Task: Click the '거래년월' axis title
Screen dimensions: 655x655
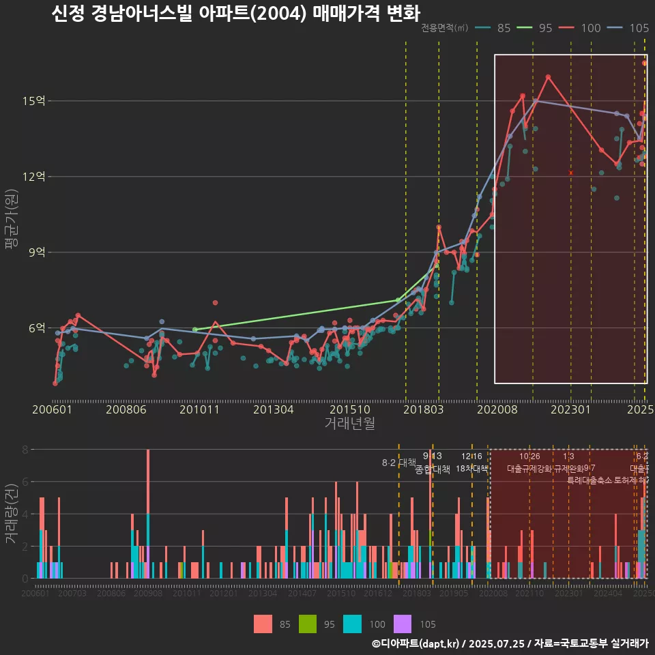Action: pos(350,423)
